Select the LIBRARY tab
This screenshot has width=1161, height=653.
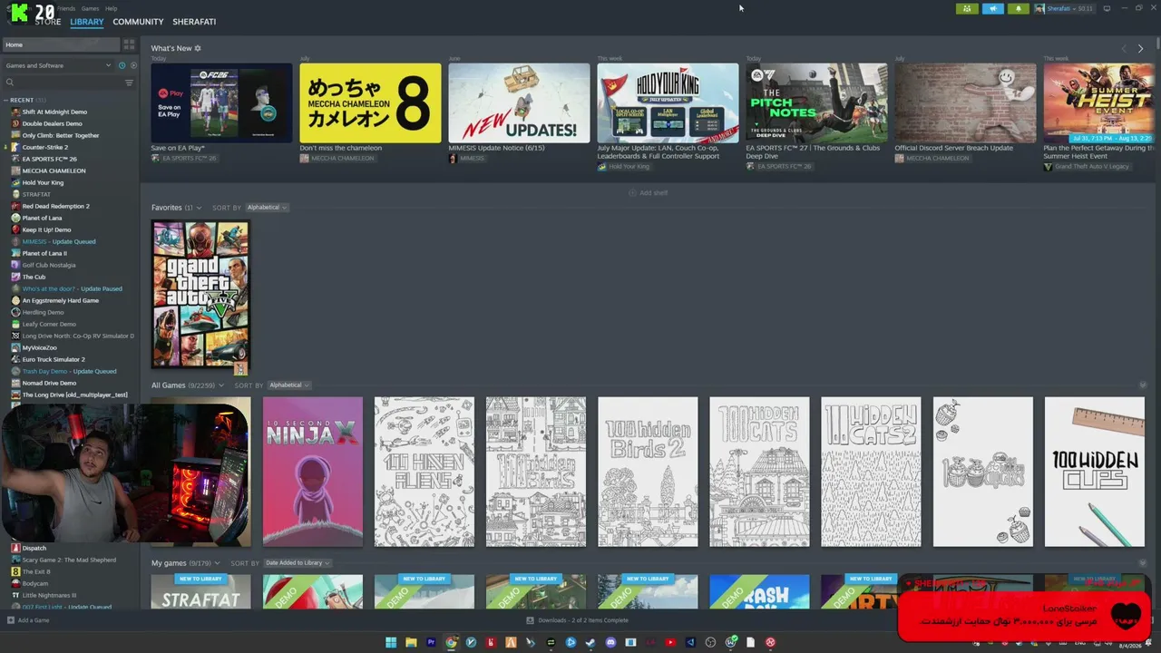tap(87, 22)
